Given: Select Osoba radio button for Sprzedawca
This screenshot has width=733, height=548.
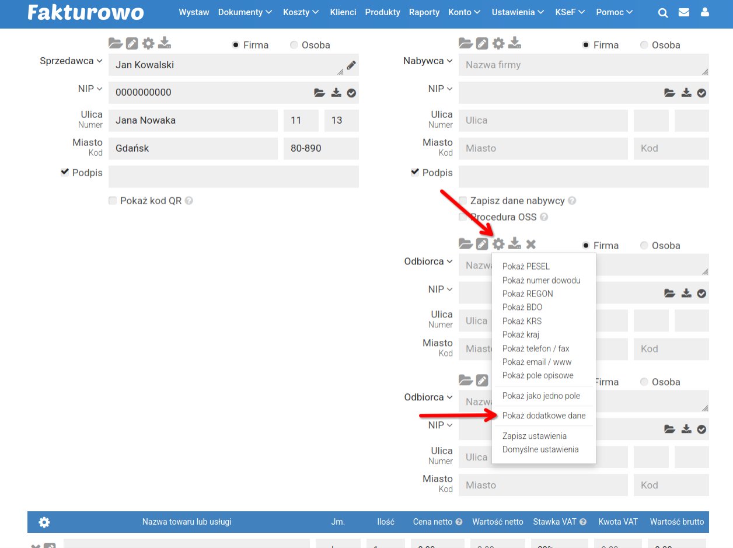Looking at the screenshot, I should coord(294,45).
